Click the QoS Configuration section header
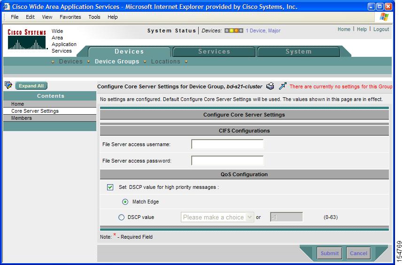This screenshot has width=403, height=265. pyautogui.click(x=244, y=174)
